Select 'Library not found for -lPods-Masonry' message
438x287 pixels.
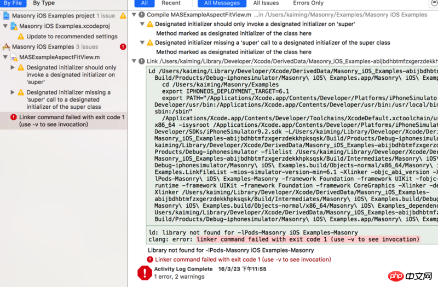coord(230,250)
